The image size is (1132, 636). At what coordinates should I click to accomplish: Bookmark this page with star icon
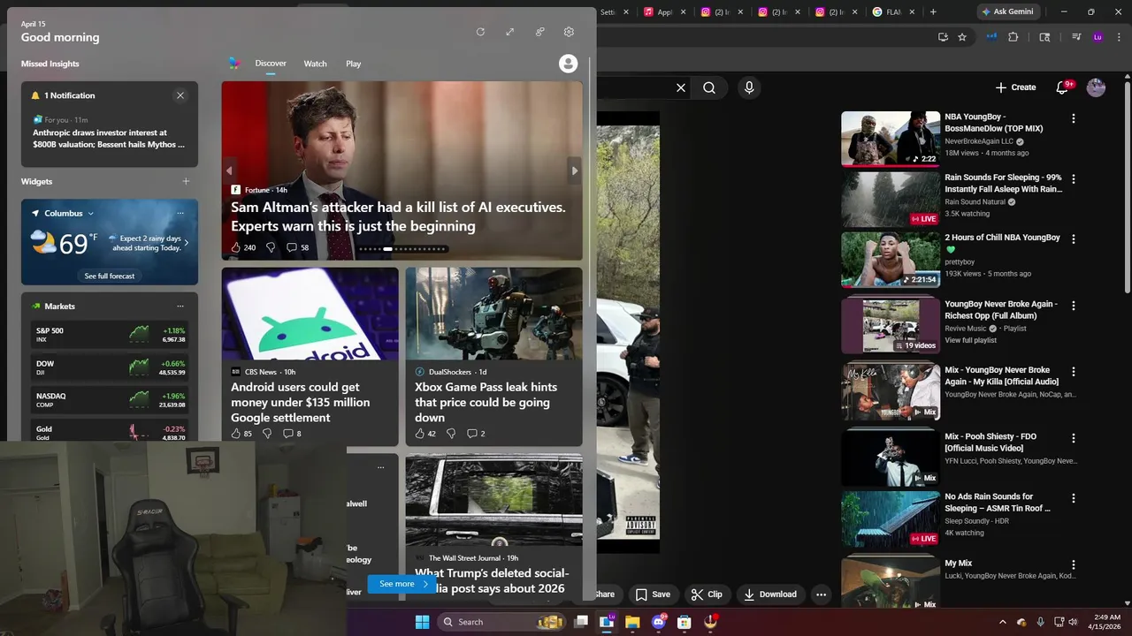(x=962, y=37)
